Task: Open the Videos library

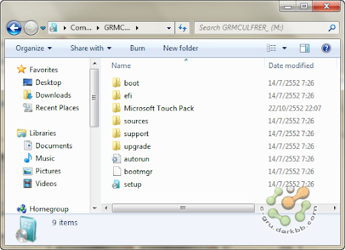Action: (46, 184)
